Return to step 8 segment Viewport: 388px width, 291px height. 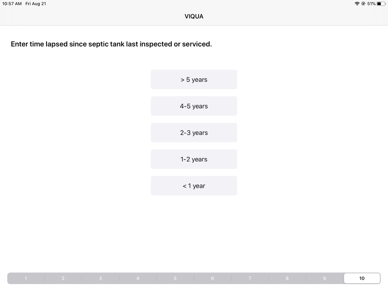click(287, 278)
